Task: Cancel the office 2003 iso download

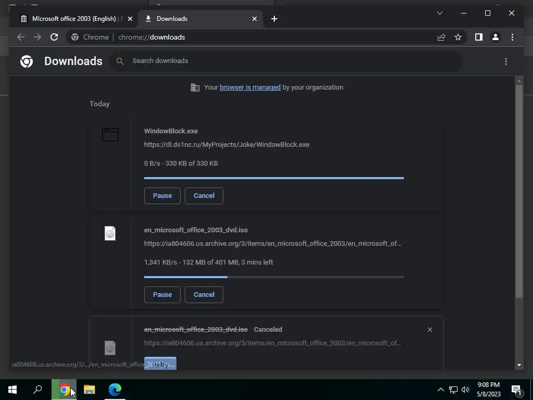Action: click(204, 295)
